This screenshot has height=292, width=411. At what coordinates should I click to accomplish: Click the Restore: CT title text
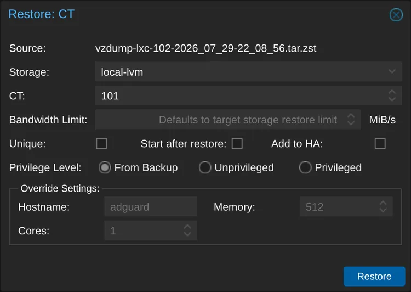[42, 14]
